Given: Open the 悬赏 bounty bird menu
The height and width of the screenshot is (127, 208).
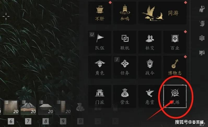Looking at the screenshot, I should coord(150,96).
